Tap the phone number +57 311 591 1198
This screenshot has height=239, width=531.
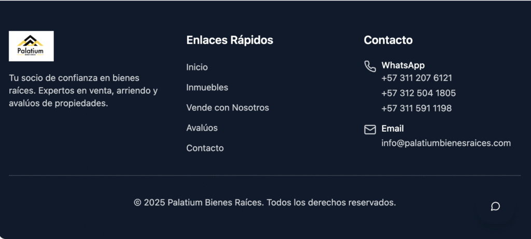416,108
